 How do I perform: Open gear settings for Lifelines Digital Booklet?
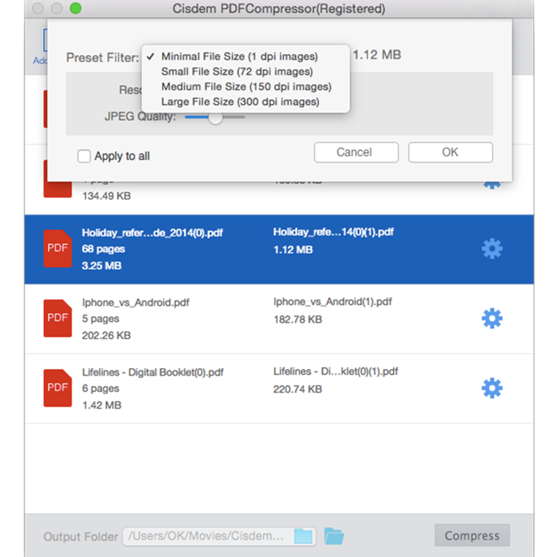(492, 388)
